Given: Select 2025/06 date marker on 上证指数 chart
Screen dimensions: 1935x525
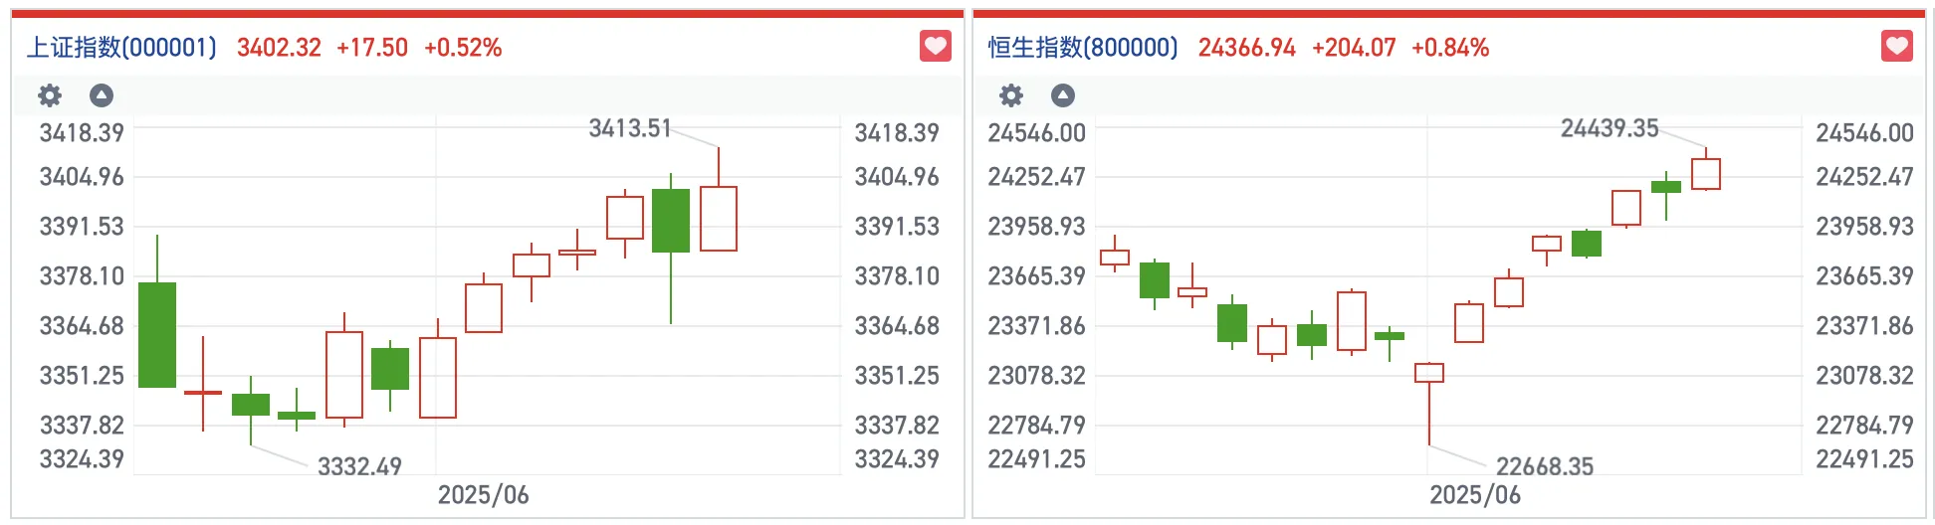Looking at the screenshot, I should click(484, 495).
